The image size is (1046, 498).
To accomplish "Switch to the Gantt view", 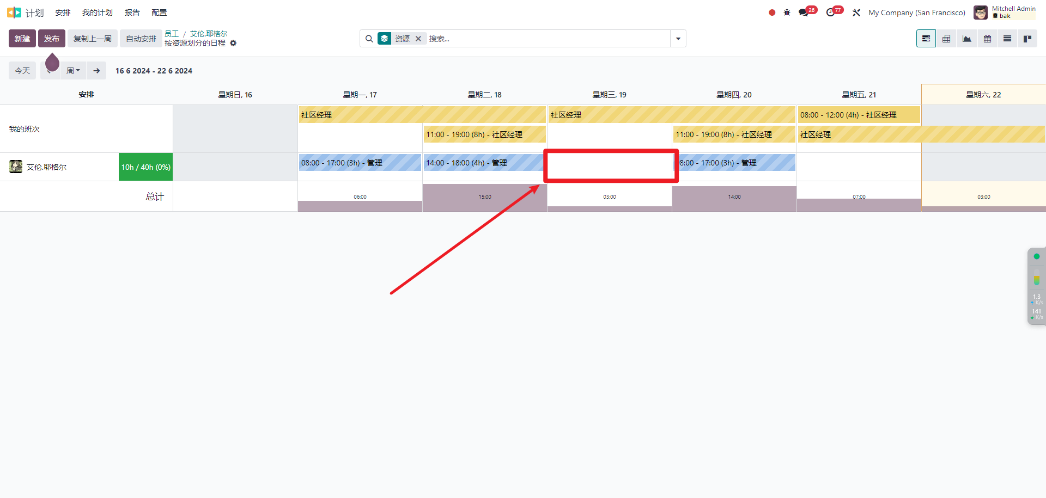I will tap(926, 39).
